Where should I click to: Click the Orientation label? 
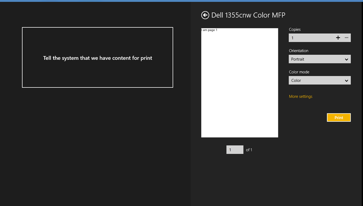298,51
